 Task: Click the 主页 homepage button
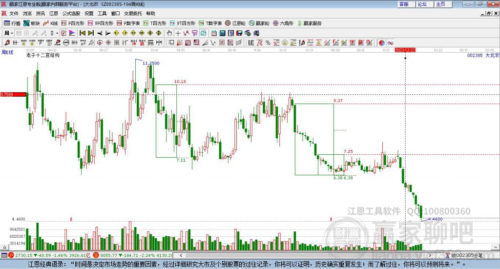click(443, 4)
